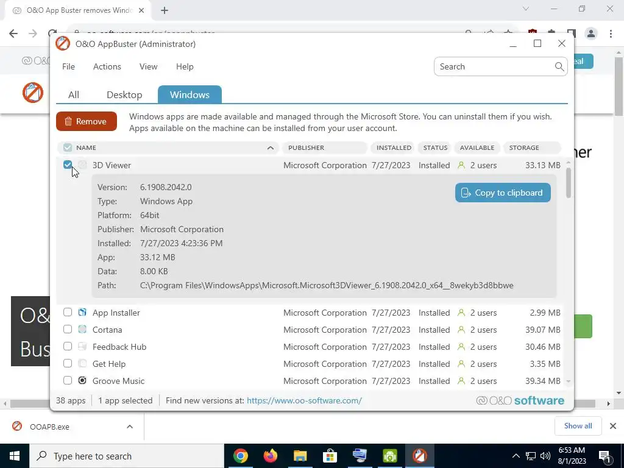Viewport: 624px width, 468px height.
Task: Click the network icon in system tray
Action: coord(531,456)
